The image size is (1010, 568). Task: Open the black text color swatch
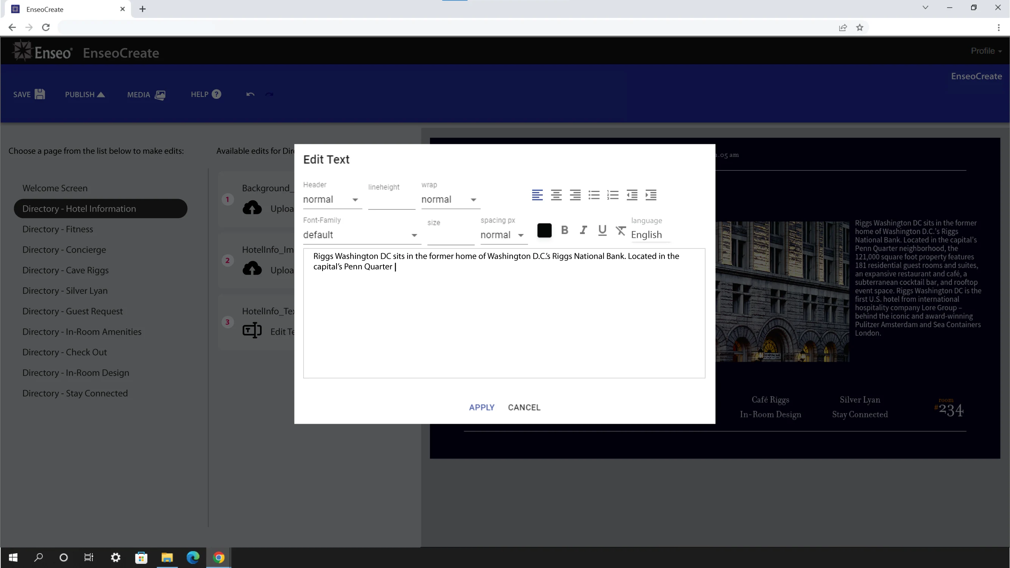[544, 230]
